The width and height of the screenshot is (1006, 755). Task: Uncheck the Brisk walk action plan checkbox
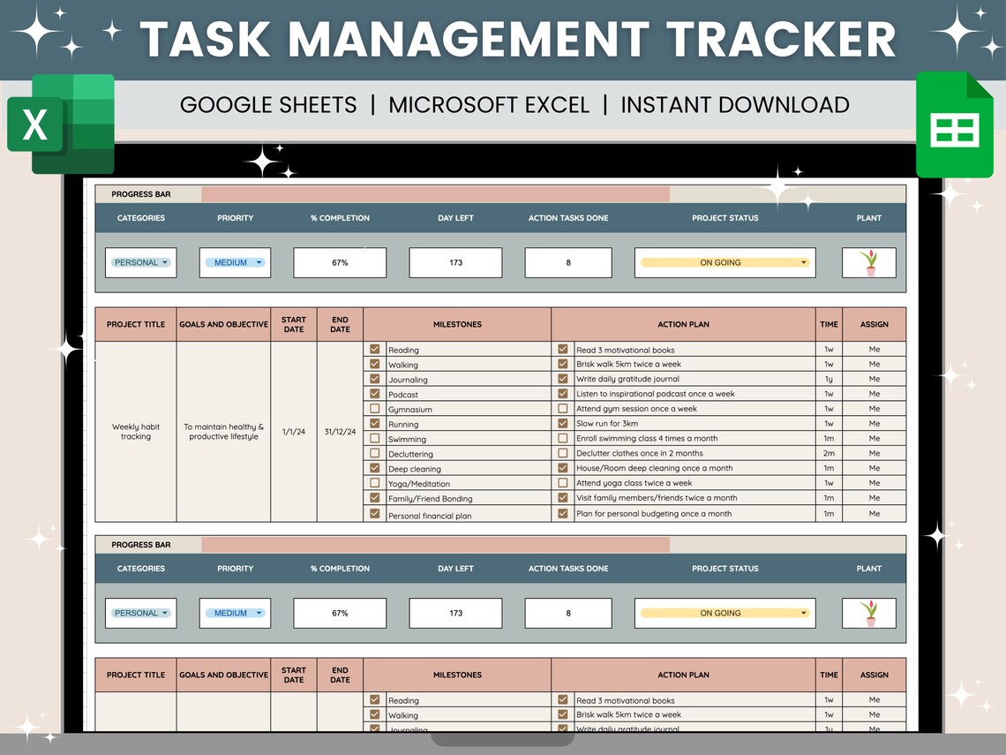[x=562, y=365]
